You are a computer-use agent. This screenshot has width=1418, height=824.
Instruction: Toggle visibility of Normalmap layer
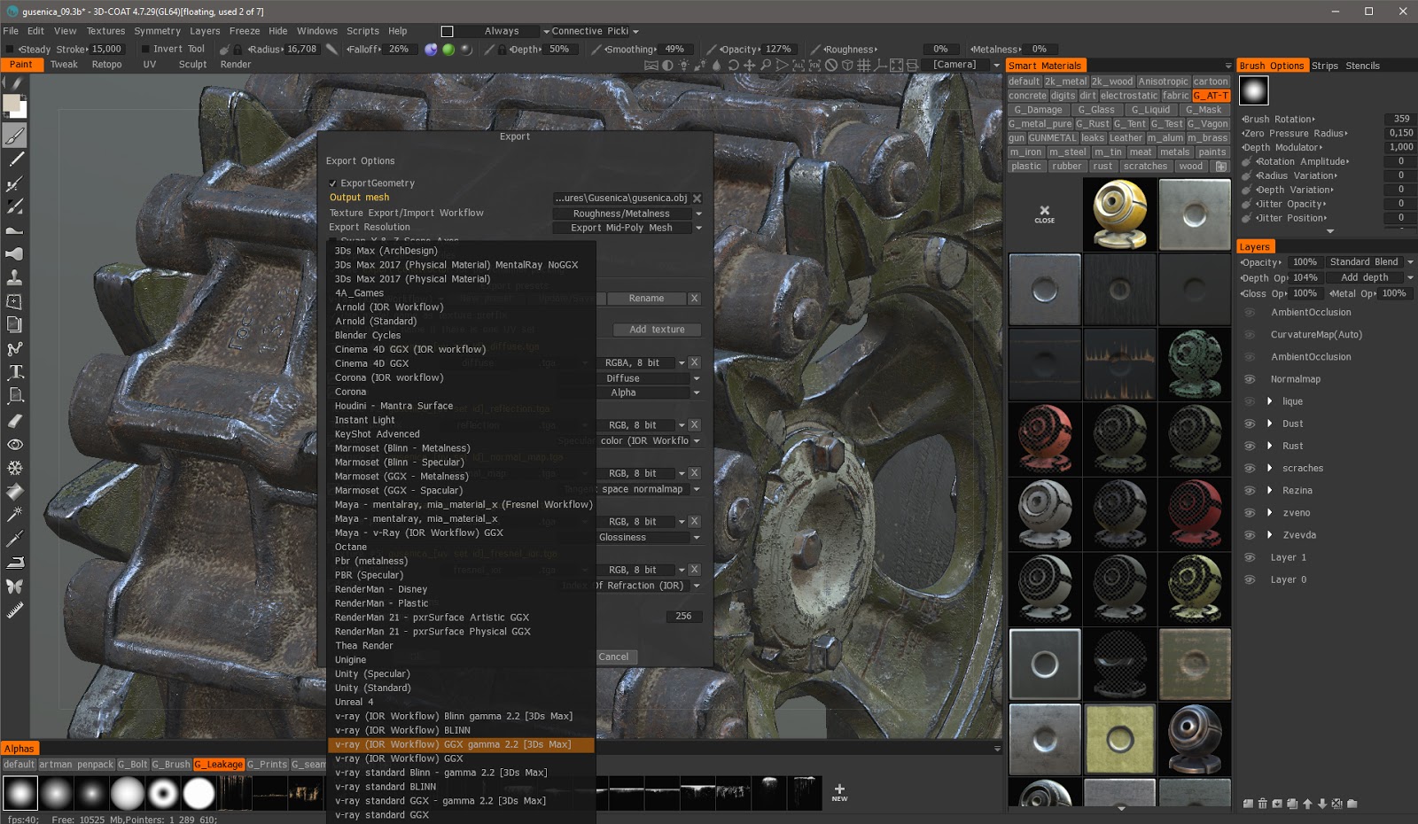pos(1250,379)
